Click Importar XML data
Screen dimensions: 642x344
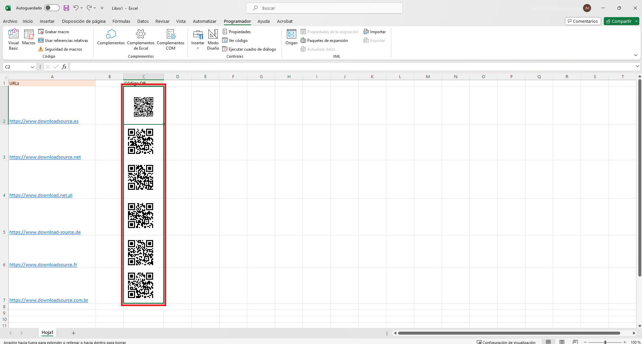(x=375, y=32)
